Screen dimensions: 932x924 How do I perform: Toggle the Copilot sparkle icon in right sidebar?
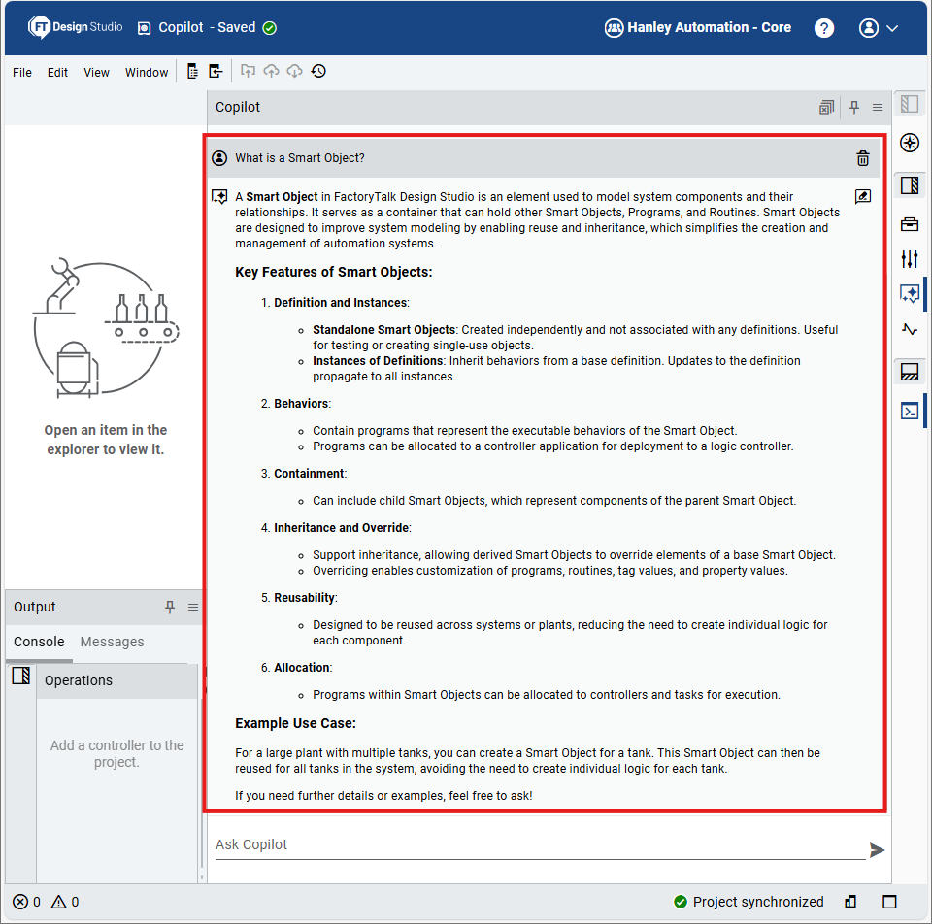pos(910,293)
